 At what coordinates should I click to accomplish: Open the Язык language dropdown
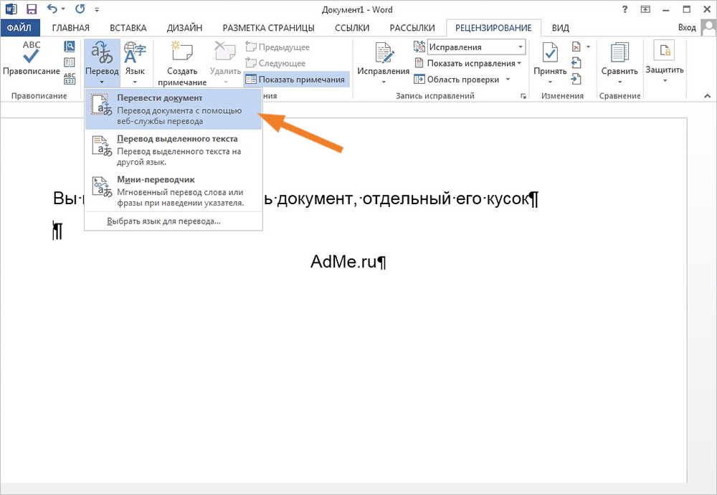[135, 64]
